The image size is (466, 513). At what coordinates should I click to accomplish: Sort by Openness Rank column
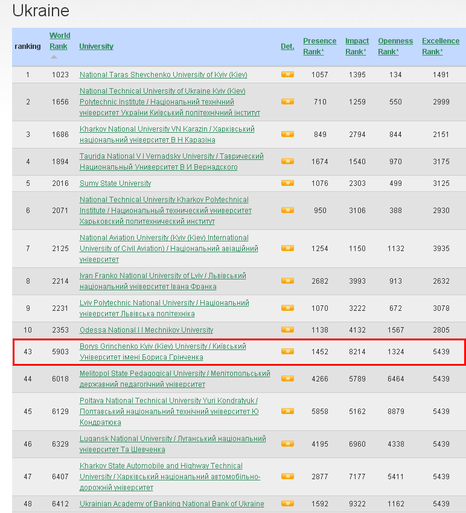[395, 46]
